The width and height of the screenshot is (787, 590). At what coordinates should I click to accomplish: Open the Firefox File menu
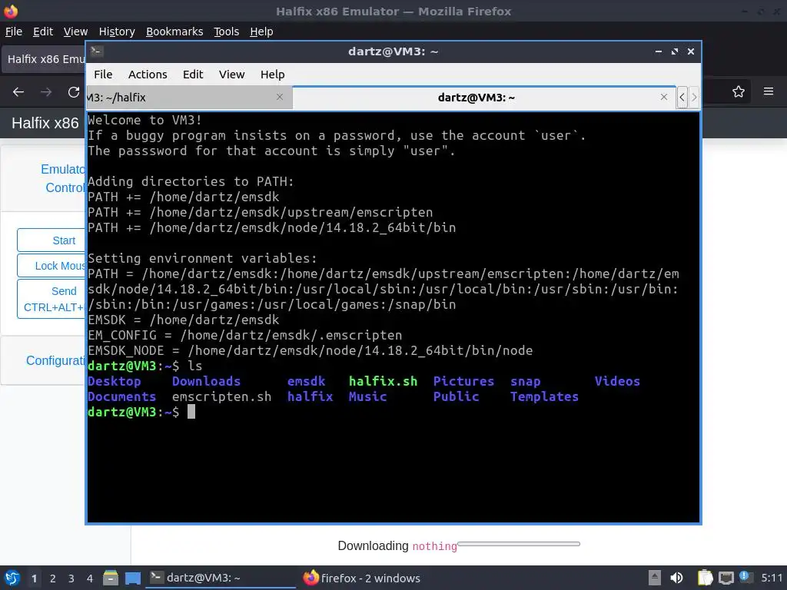pos(14,31)
